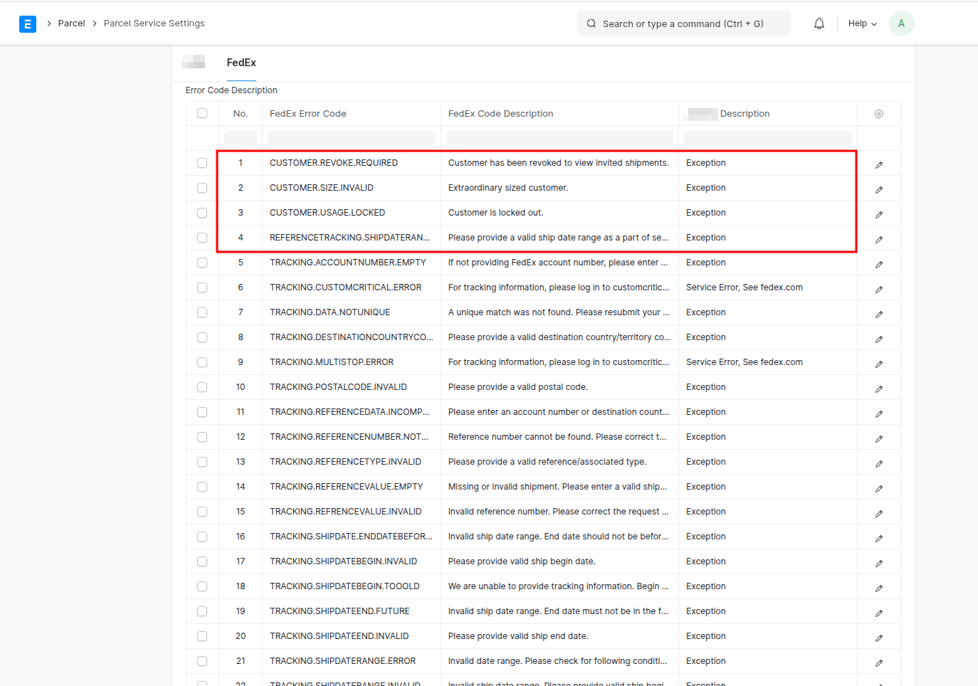
Task: Select checkbox for TRACKING.DATA.NOTUNIQUE row
Action: click(x=202, y=312)
